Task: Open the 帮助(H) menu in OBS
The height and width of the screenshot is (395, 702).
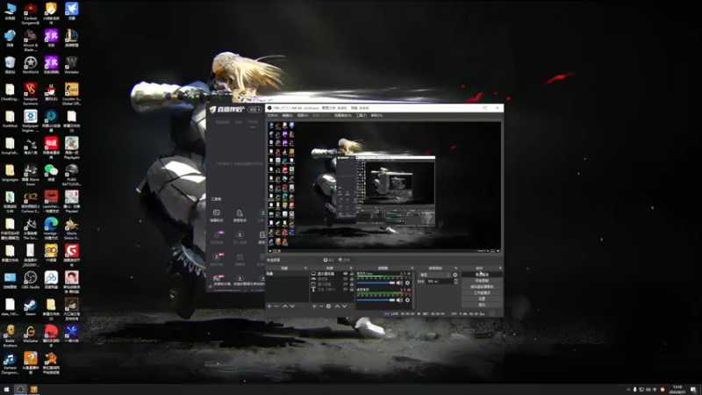Action: click(376, 116)
